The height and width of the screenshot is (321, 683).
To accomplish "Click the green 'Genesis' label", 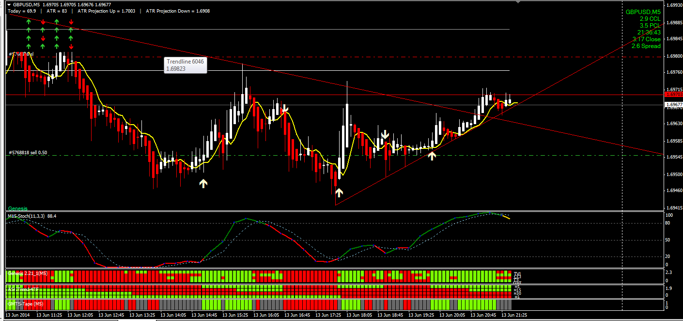I will point(18,209).
